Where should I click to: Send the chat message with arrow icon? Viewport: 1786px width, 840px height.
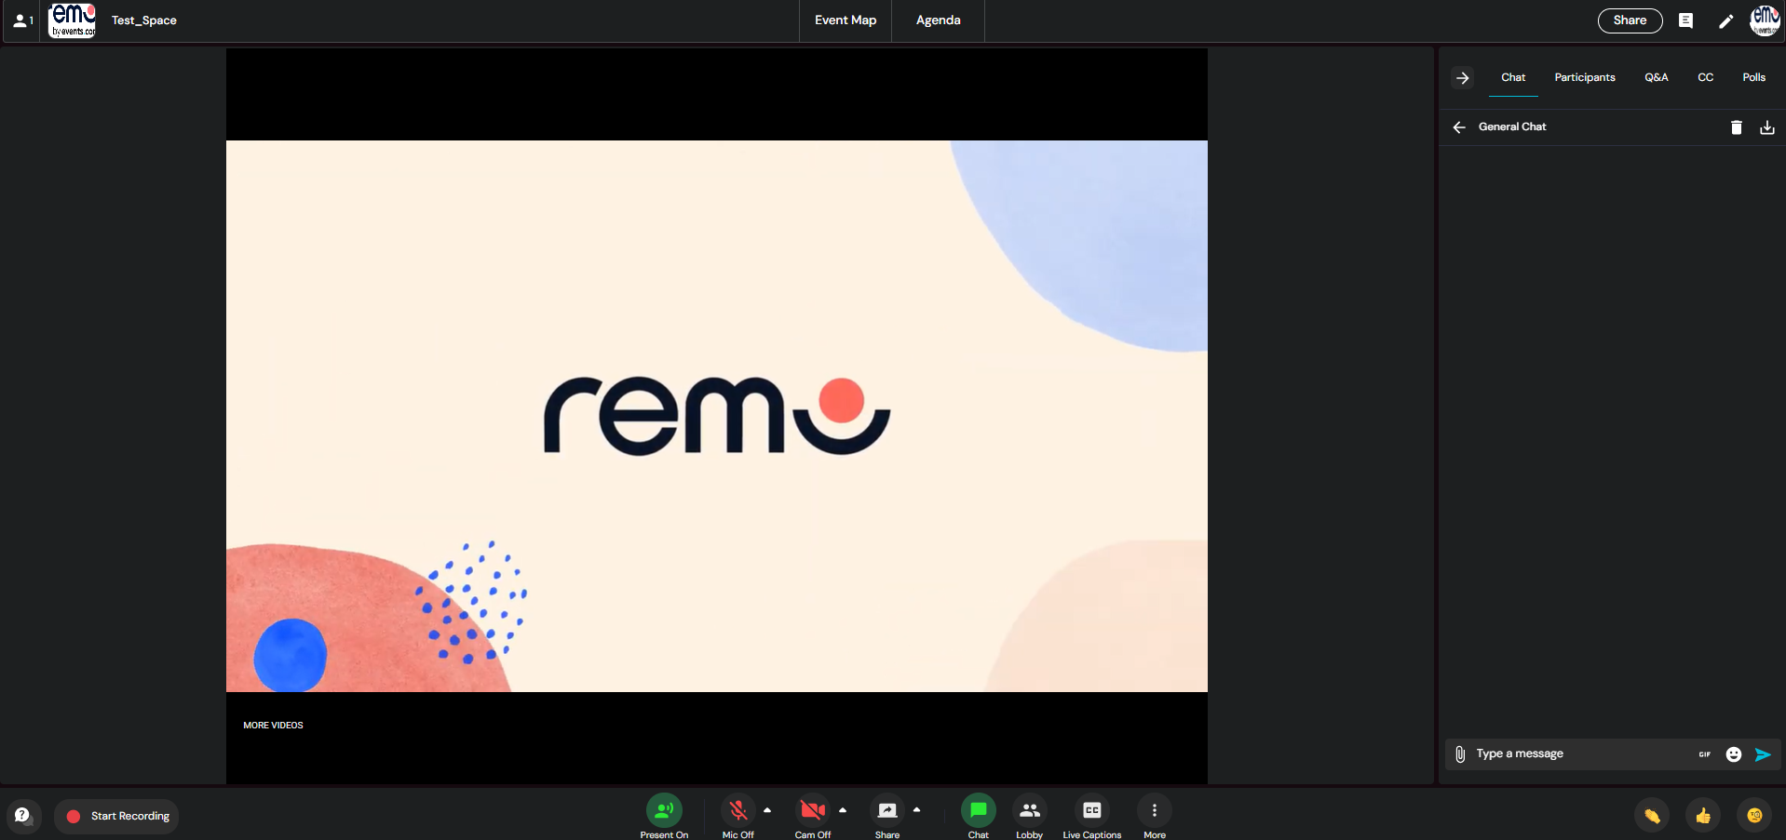click(1763, 754)
